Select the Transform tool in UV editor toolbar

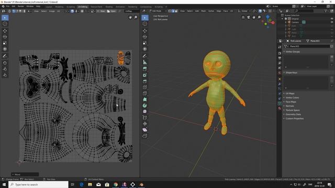5,49
